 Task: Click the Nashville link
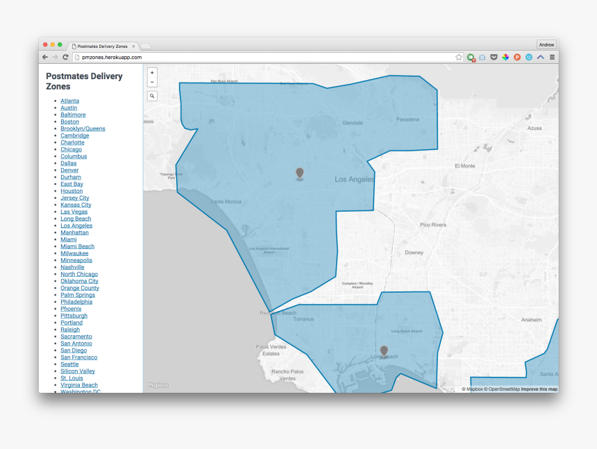click(x=72, y=267)
